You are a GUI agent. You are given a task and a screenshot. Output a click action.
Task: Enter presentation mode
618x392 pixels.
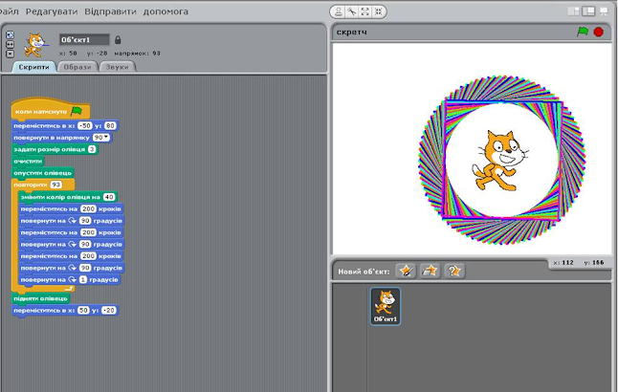(x=604, y=11)
